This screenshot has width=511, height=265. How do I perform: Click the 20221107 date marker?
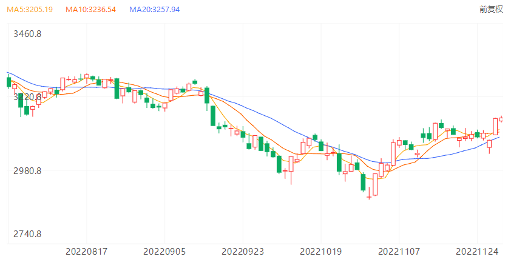(399, 250)
